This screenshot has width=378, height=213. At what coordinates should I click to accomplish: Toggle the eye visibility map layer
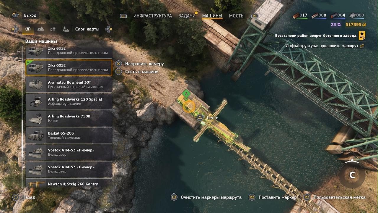coord(28,29)
